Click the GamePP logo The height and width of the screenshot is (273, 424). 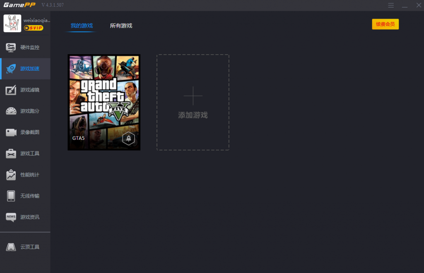(19, 5)
